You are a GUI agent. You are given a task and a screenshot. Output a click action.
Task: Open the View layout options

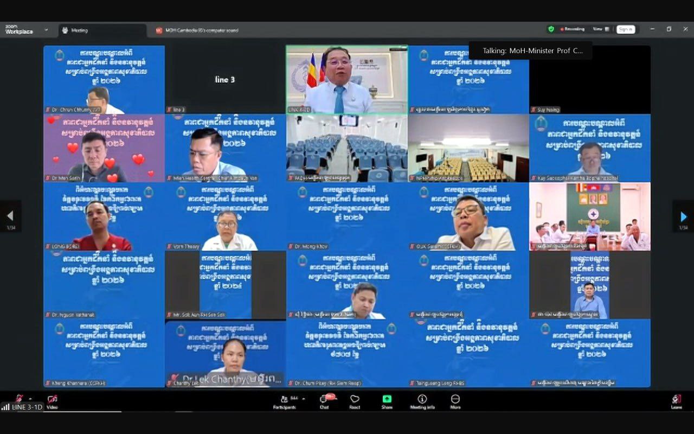600,29
